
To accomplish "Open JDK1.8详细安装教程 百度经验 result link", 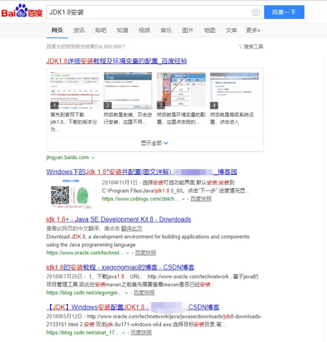I will (x=117, y=61).
